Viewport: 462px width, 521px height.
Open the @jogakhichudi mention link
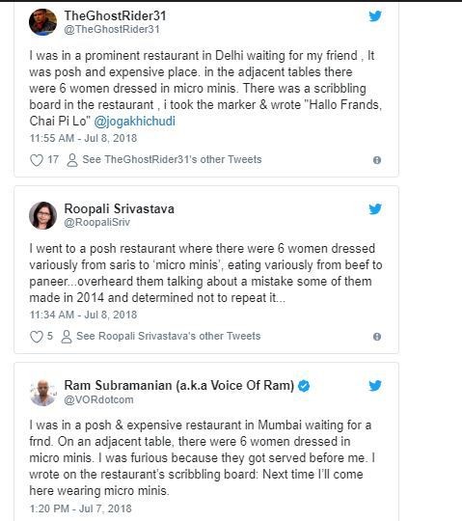(134, 121)
